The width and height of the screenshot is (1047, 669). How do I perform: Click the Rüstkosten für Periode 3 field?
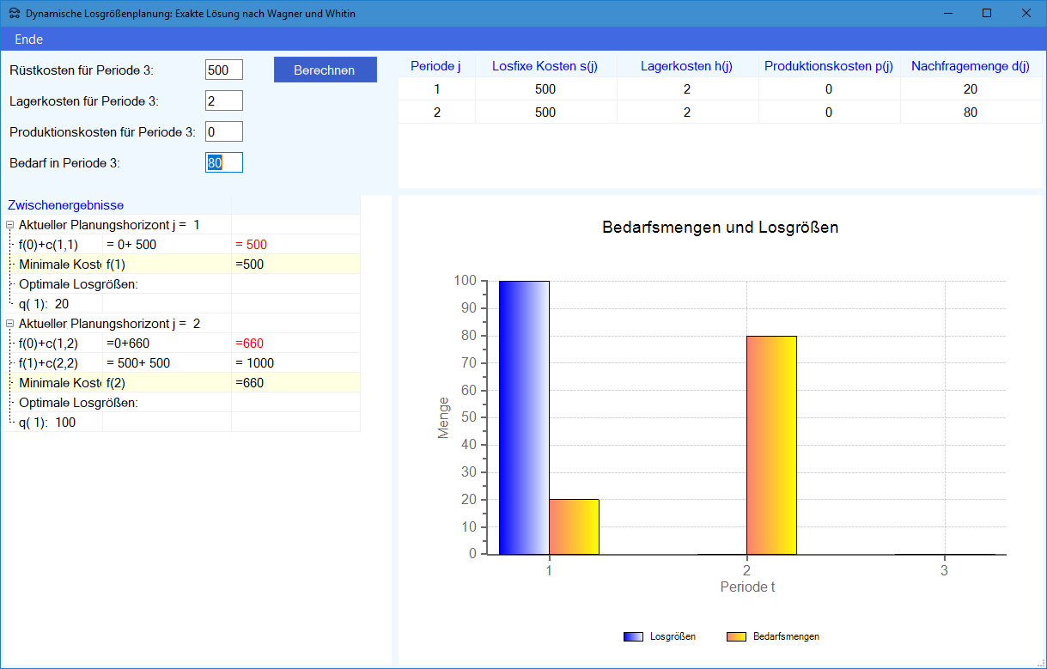click(x=223, y=70)
